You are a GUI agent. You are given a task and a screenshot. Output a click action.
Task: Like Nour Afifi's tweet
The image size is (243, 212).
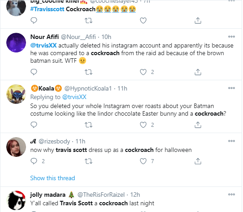143,72
